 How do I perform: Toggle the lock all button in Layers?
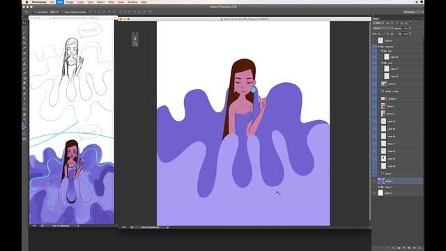(x=392, y=33)
